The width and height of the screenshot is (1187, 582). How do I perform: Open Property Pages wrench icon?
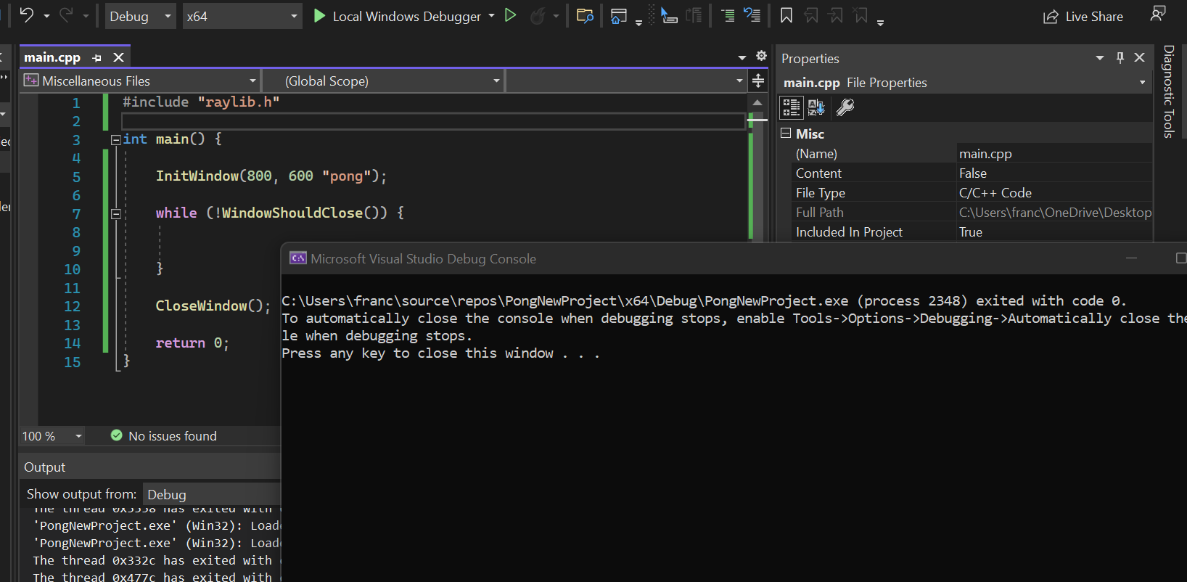click(845, 107)
